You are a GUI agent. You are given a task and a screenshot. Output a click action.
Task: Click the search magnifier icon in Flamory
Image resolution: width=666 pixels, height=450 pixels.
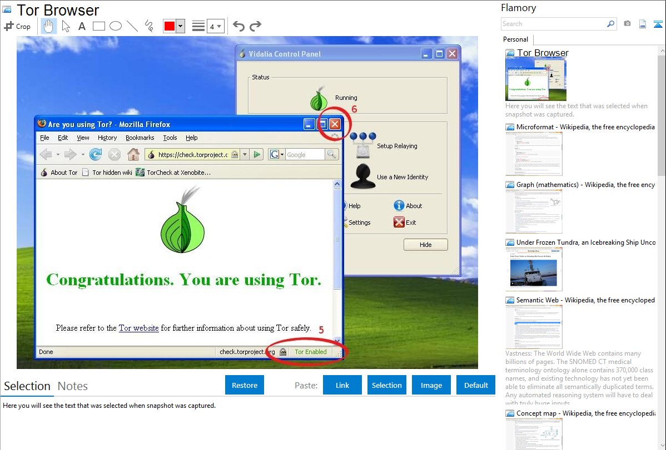point(610,24)
